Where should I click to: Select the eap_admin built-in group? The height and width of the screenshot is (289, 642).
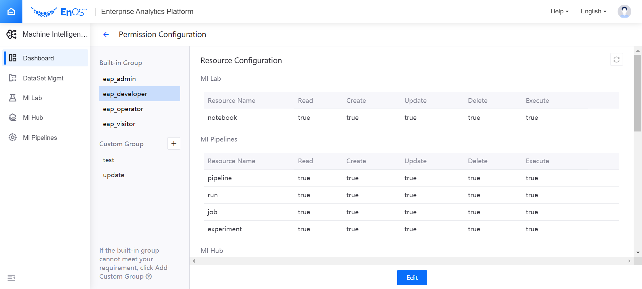pyautogui.click(x=140, y=79)
